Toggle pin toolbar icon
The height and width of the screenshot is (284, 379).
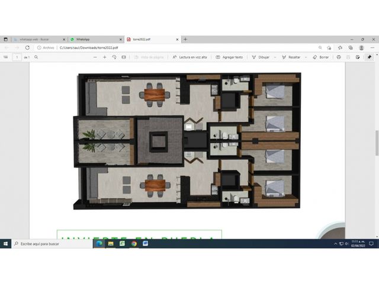(x=370, y=57)
